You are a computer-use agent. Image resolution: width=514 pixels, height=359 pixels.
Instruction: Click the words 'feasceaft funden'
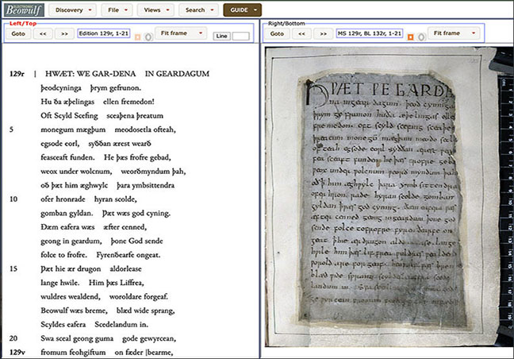tap(67, 157)
